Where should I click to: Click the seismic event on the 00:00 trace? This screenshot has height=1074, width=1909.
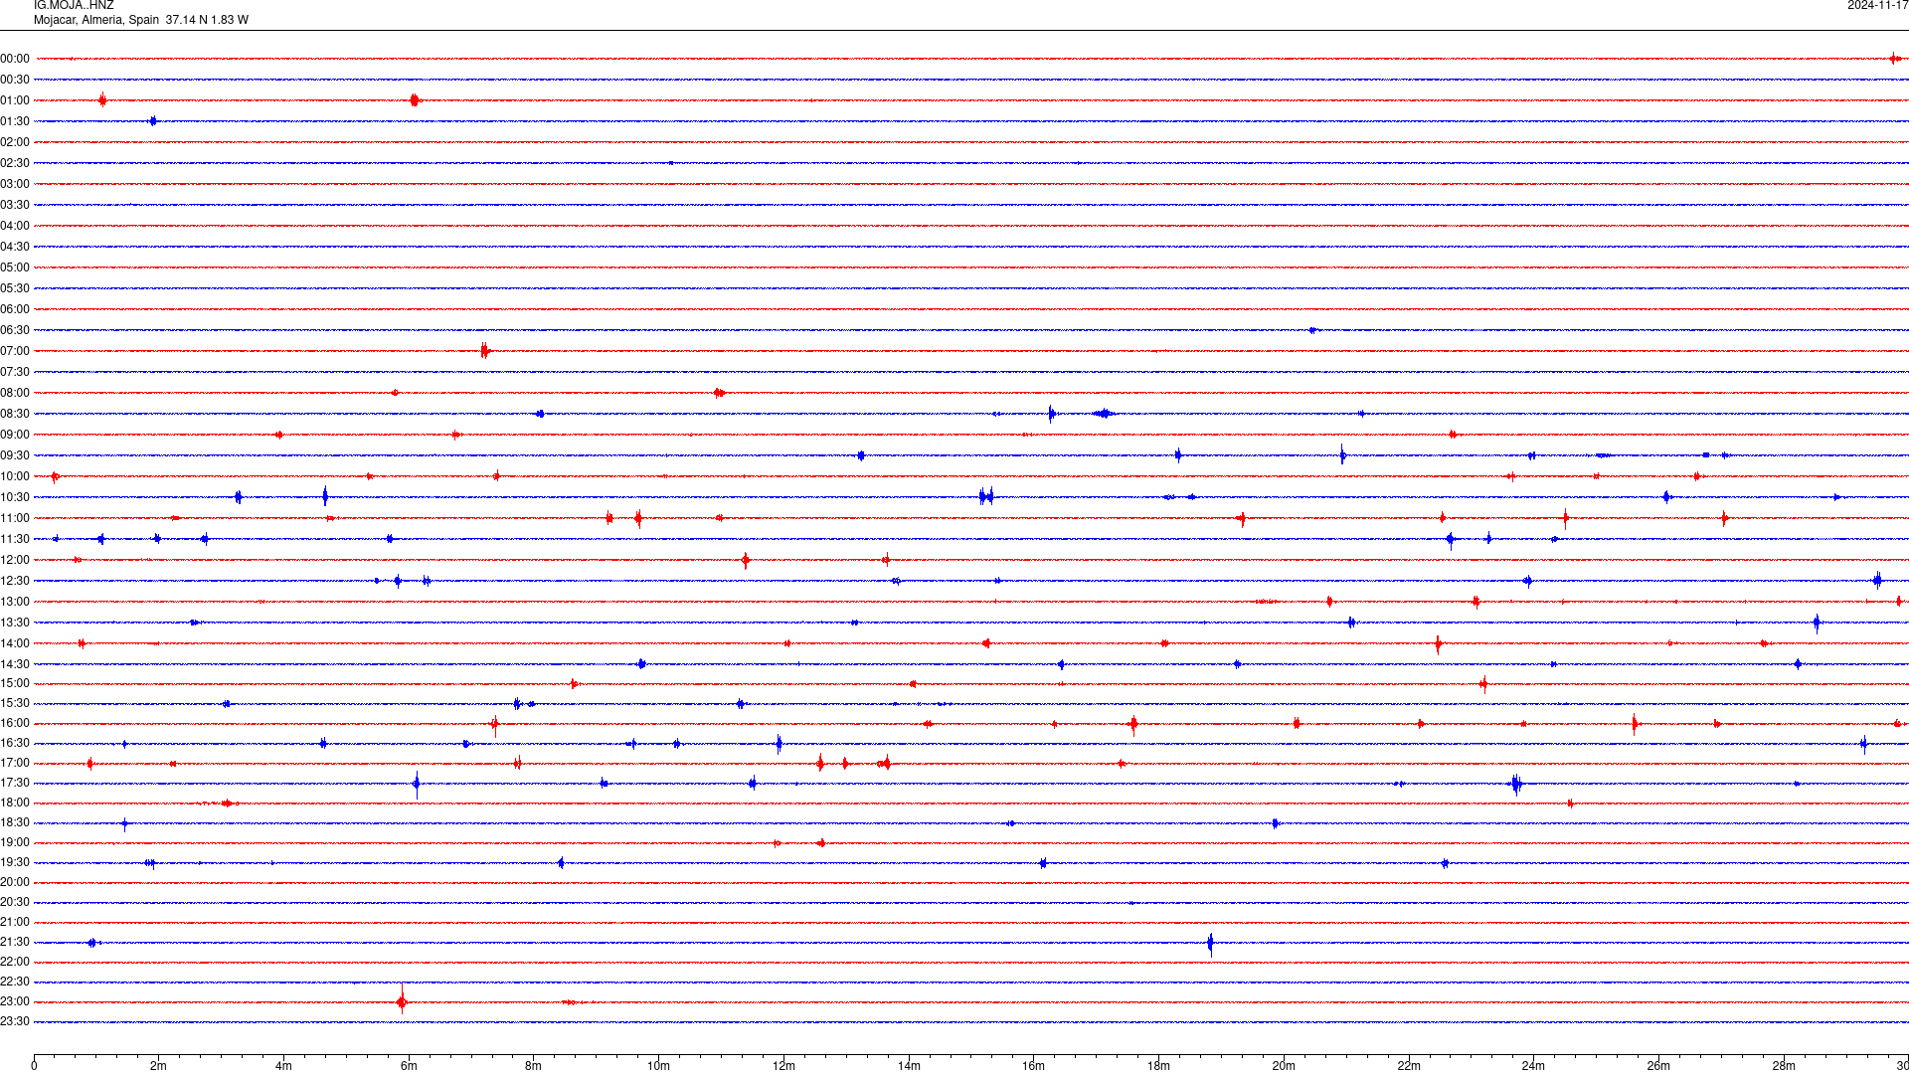point(1895,59)
